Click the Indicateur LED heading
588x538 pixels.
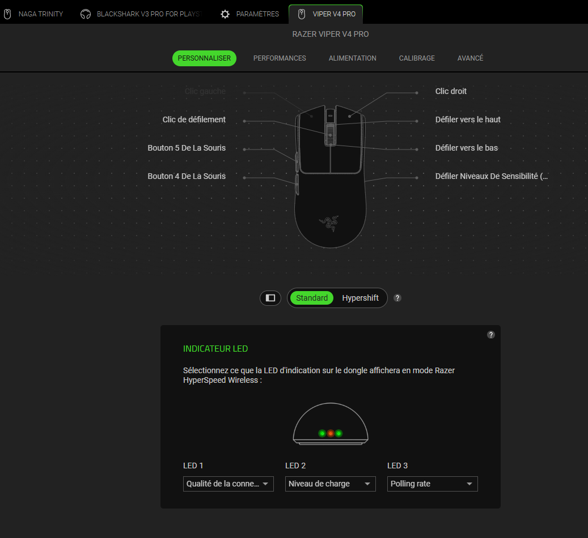click(x=215, y=349)
